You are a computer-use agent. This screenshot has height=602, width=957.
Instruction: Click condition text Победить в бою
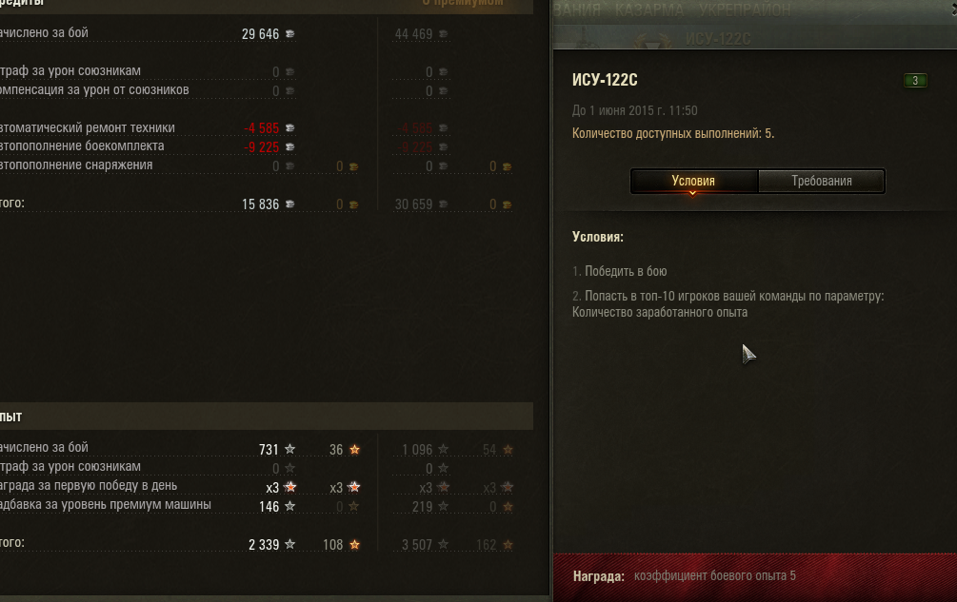(626, 271)
